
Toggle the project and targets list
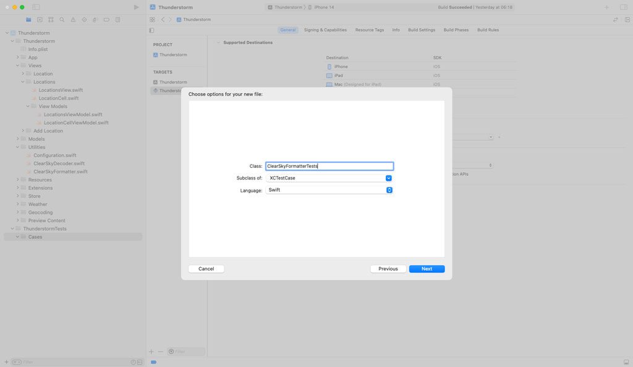(x=151, y=30)
